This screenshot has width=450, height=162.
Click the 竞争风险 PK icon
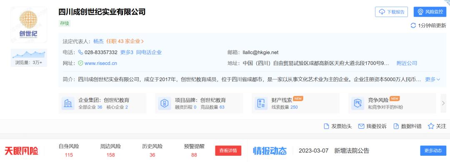(357, 103)
